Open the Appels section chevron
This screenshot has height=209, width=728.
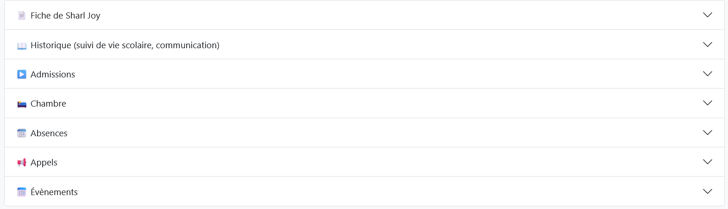pyautogui.click(x=707, y=162)
